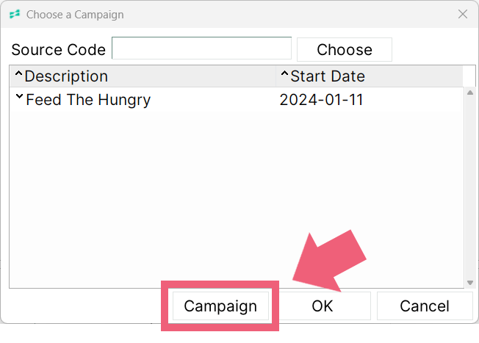479x343 pixels.
Task: Focus the Source Code input field
Action: click(201, 48)
